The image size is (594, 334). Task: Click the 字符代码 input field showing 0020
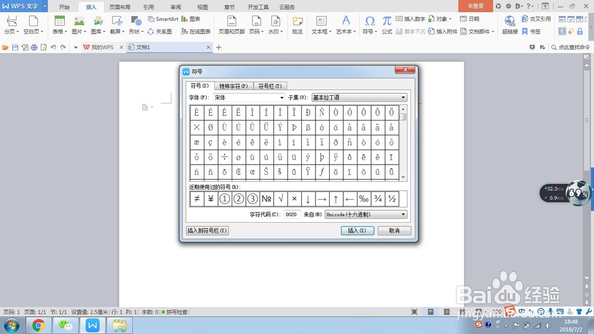point(292,215)
